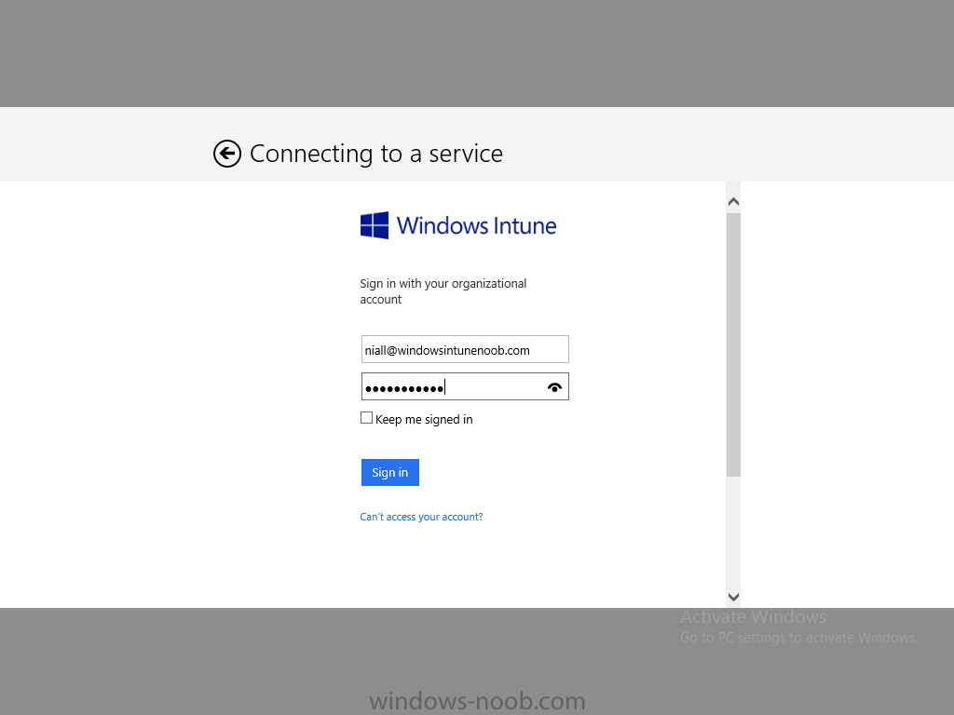Go back with the circled arrow icon

click(x=227, y=154)
